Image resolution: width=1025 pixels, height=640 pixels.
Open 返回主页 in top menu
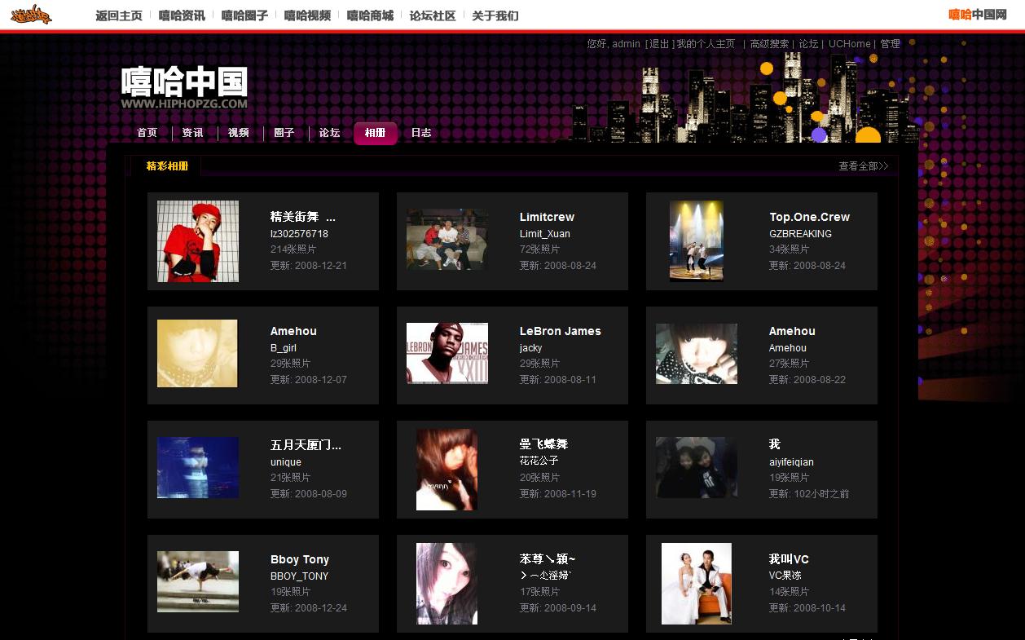(x=119, y=15)
